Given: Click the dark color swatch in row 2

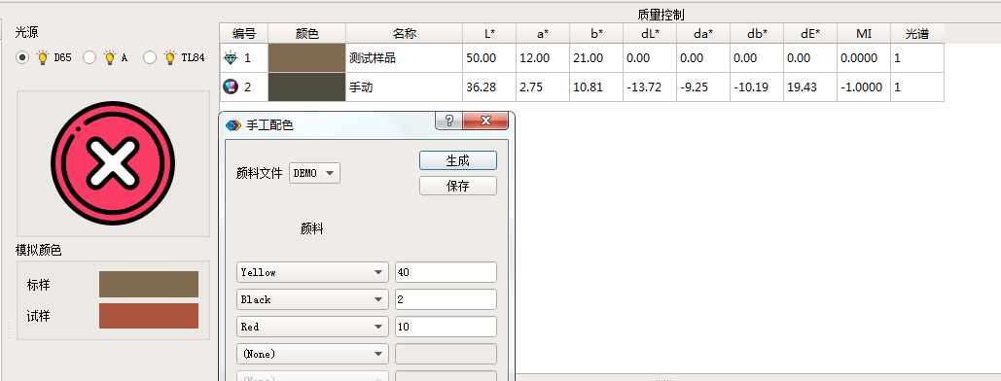Looking at the screenshot, I should coord(307,87).
